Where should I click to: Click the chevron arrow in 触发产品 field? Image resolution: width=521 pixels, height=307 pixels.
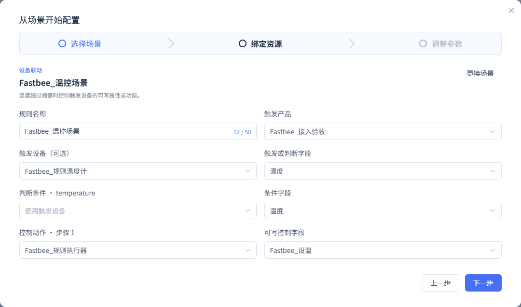click(493, 131)
